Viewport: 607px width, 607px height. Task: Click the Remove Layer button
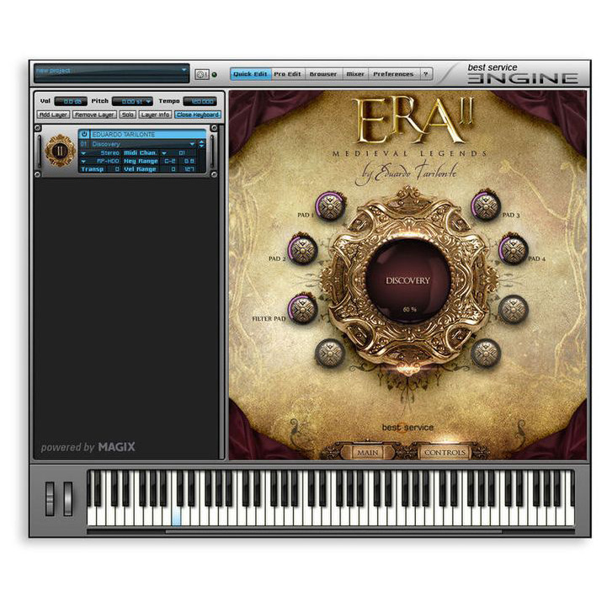pos(94,115)
